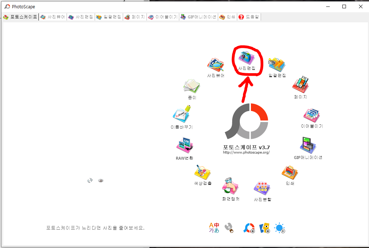This screenshot has height=248, width=369.
Task: Open the 사진분할 splitter icon
Action: pyautogui.click(x=262, y=188)
